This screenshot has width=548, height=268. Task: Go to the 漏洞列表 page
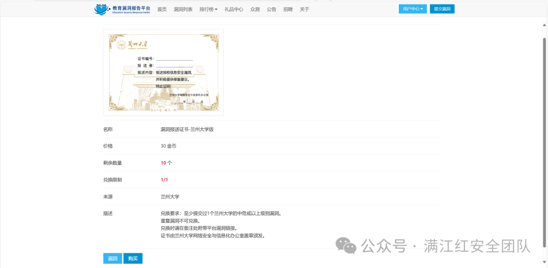coord(183,10)
